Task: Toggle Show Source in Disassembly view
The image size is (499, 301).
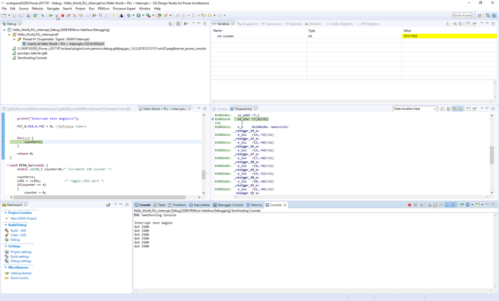Action: coord(460,109)
